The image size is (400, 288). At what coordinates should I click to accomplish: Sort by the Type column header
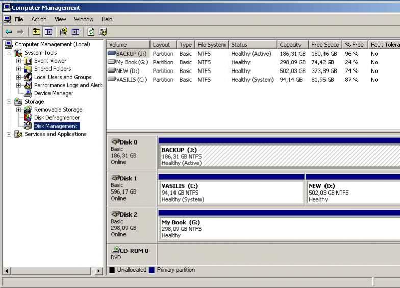click(186, 45)
